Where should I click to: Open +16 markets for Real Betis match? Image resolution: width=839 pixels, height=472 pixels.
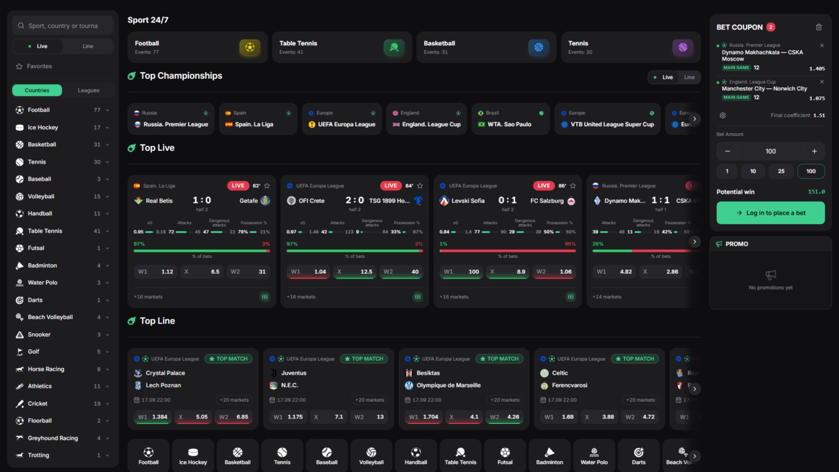[148, 297]
